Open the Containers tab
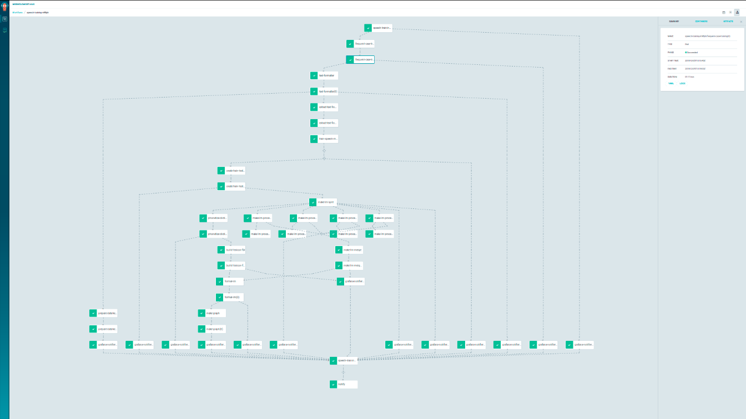The image size is (746, 419). tap(701, 22)
